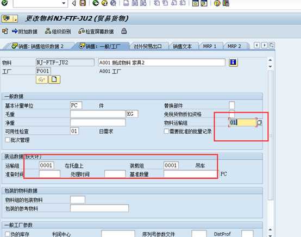Switch to the MRP 1 tab

tap(210, 46)
